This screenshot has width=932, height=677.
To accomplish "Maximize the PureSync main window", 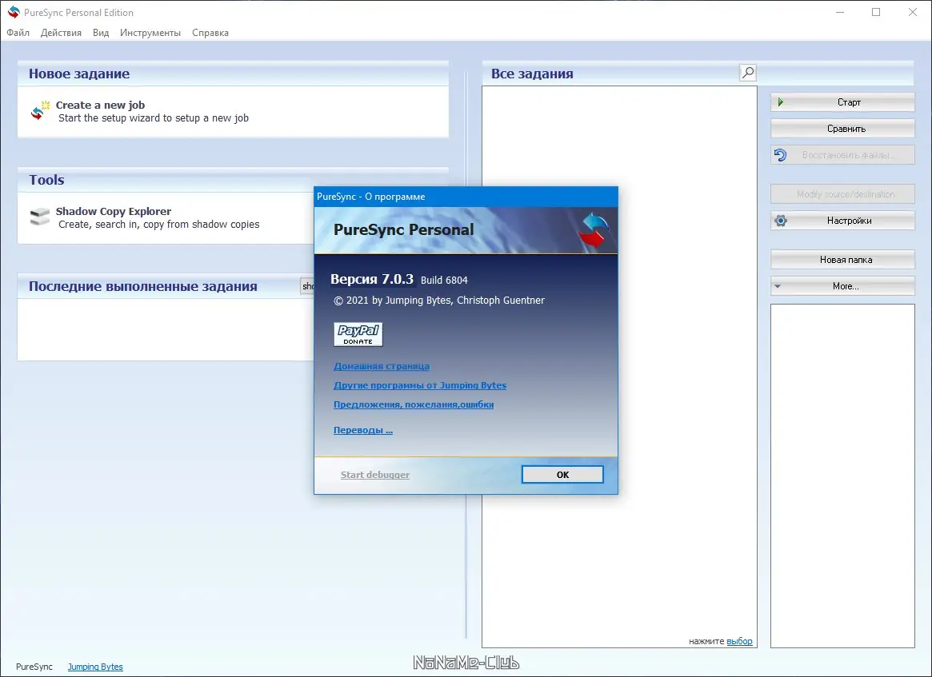I will point(876,13).
